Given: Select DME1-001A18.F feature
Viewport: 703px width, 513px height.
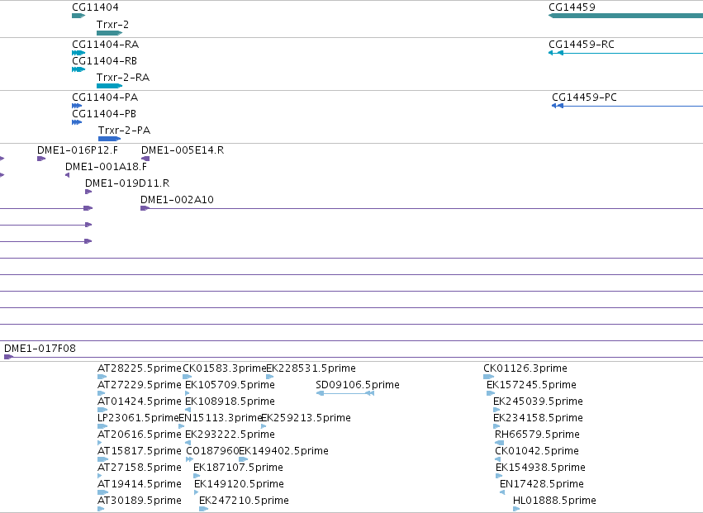Looking at the screenshot, I should [106, 167].
